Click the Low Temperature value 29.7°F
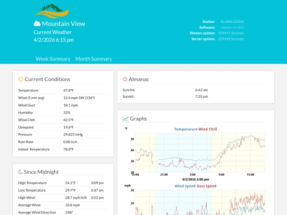The image size is (287, 215). tap(71, 191)
